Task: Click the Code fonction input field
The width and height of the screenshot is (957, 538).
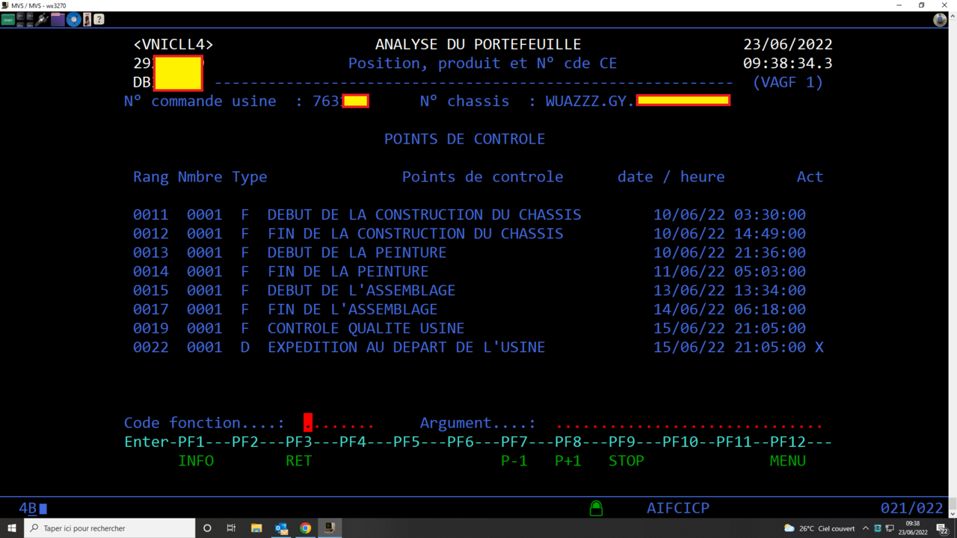Action: 338,424
